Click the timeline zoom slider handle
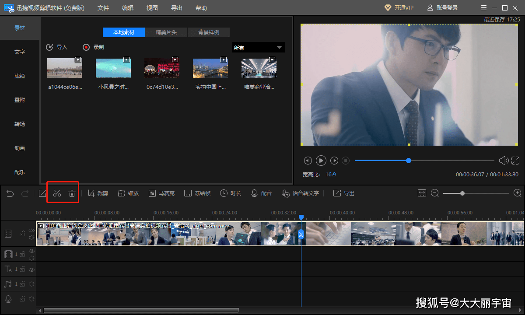The width and height of the screenshot is (525, 315). click(x=462, y=193)
